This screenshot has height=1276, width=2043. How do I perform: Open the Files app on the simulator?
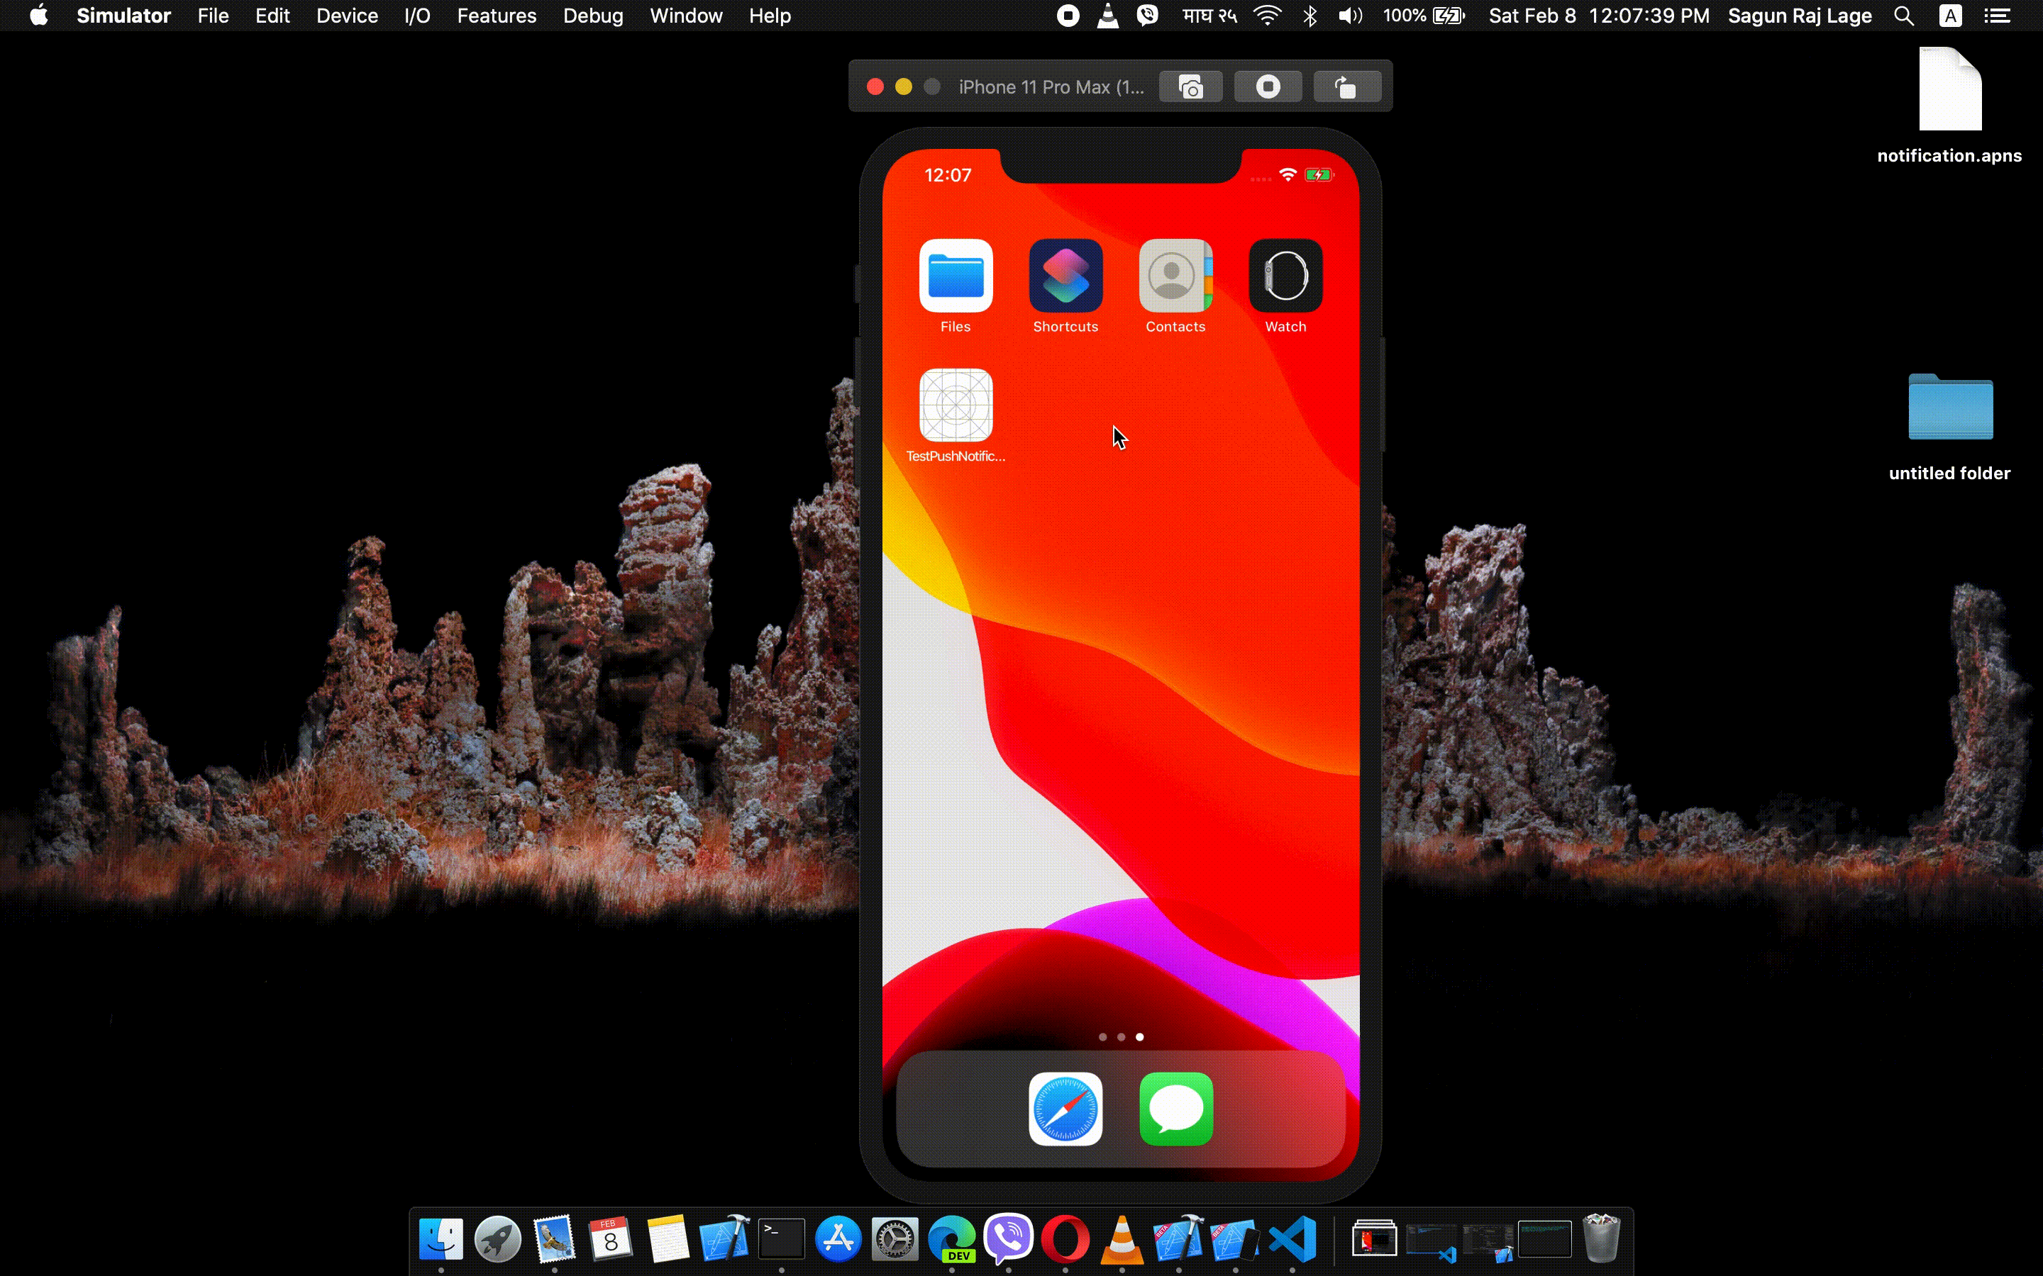956,276
